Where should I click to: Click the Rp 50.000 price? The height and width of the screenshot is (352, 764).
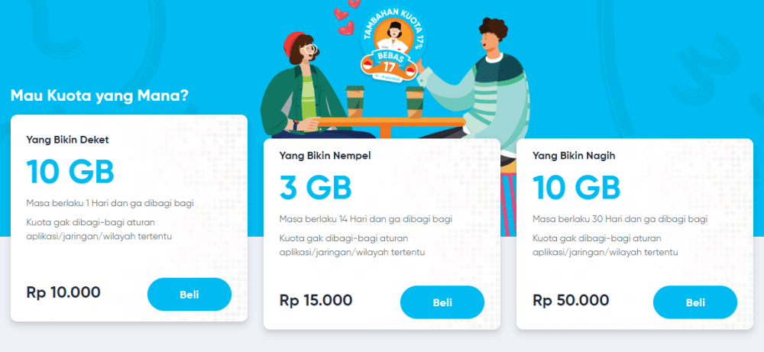[x=571, y=300]
